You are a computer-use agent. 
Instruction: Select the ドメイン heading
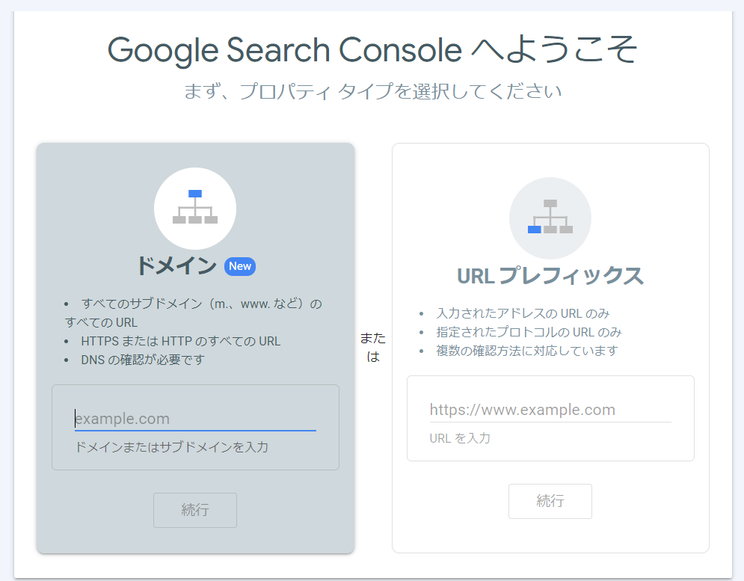coord(176,265)
